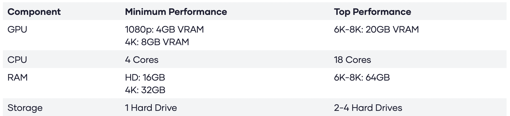Click the 6K-8K: 64GB cell
This screenshot has width=510, height=116.
point(362,77)
